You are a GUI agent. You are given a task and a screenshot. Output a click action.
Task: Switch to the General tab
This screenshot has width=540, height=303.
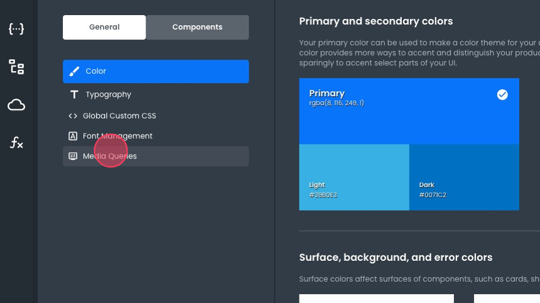point(104,27)
